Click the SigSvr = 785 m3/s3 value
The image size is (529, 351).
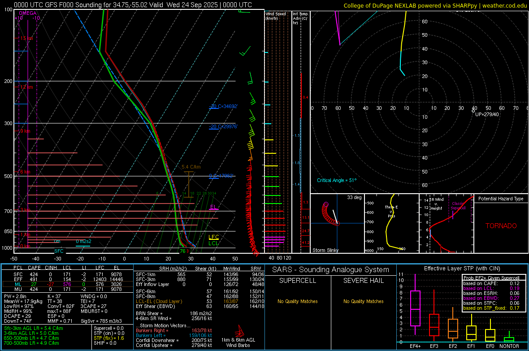click(101, 321)
